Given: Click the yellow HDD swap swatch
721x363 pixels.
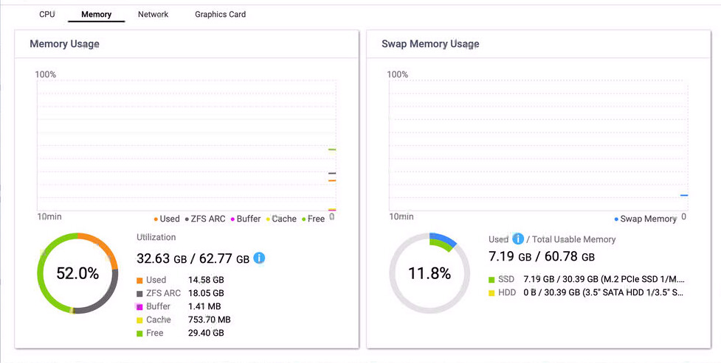Looking at the screenshot, I should [491, 293].
